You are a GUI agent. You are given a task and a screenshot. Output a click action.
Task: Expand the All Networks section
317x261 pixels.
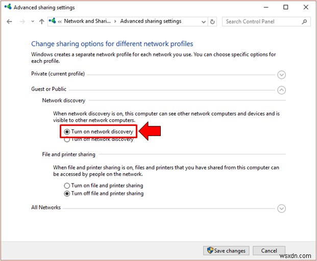point(281,208)
